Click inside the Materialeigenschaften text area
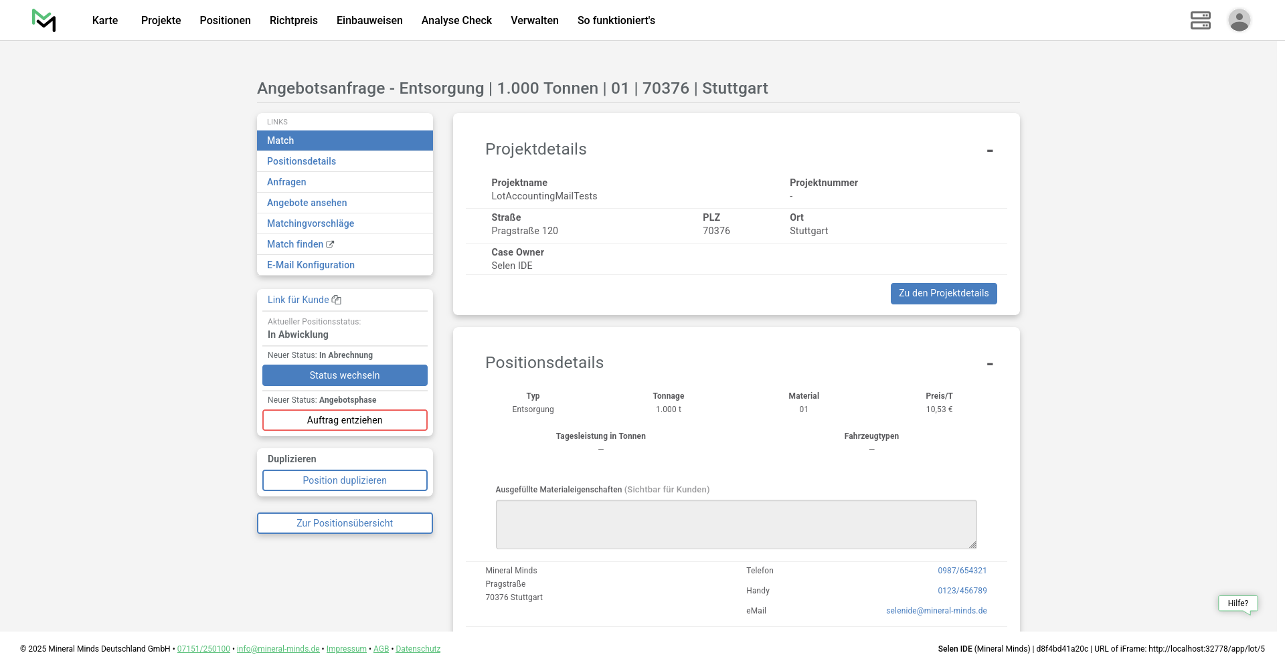This screenshot has height=665, width=1285. coord(736,525)
